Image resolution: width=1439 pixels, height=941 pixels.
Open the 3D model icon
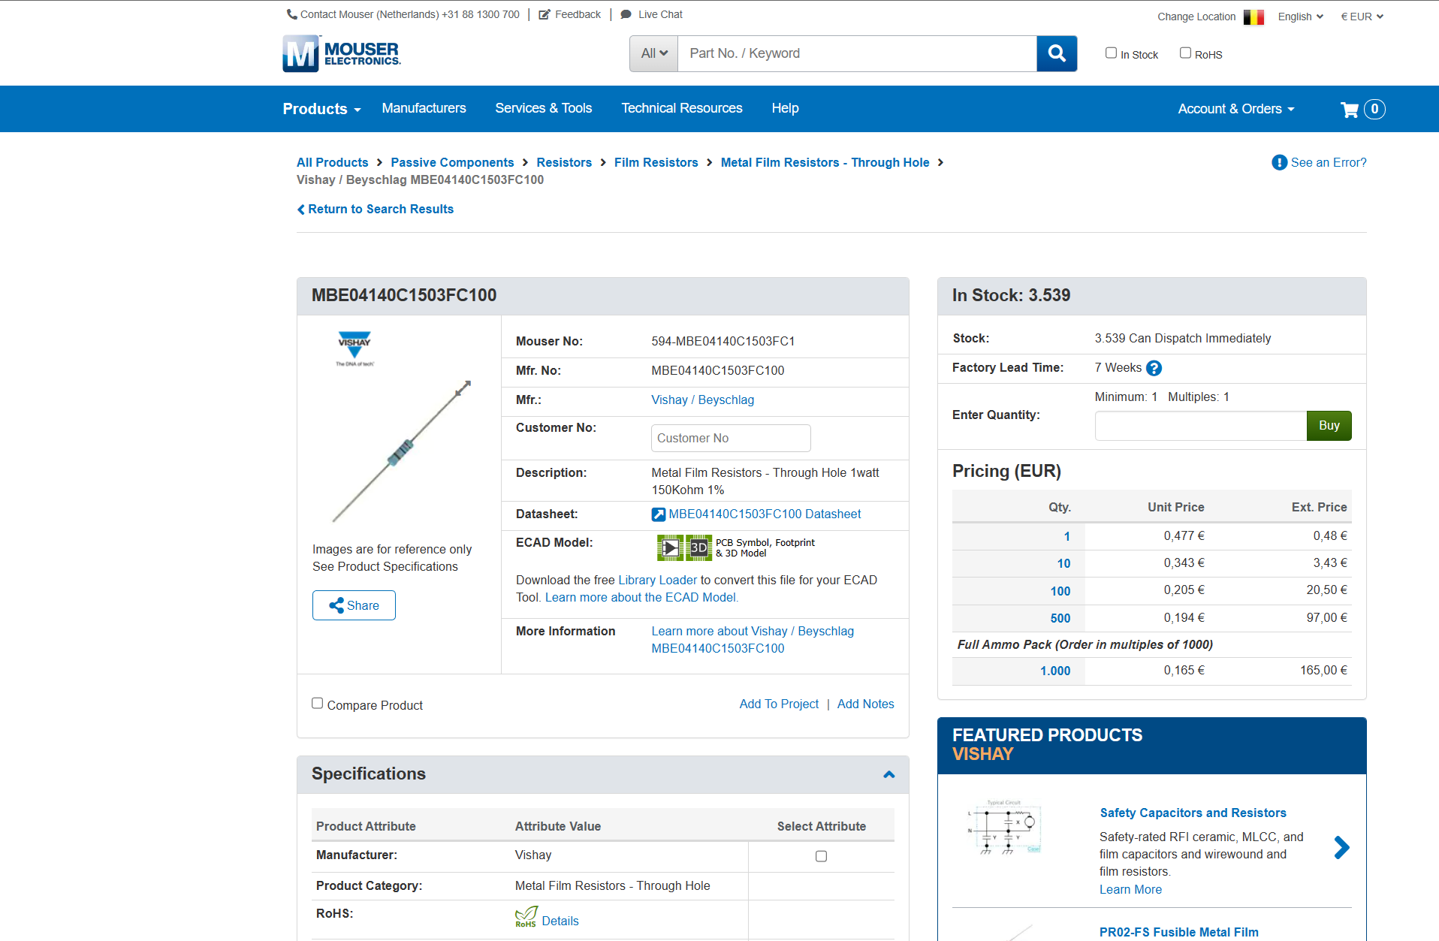tap(699, 547)
